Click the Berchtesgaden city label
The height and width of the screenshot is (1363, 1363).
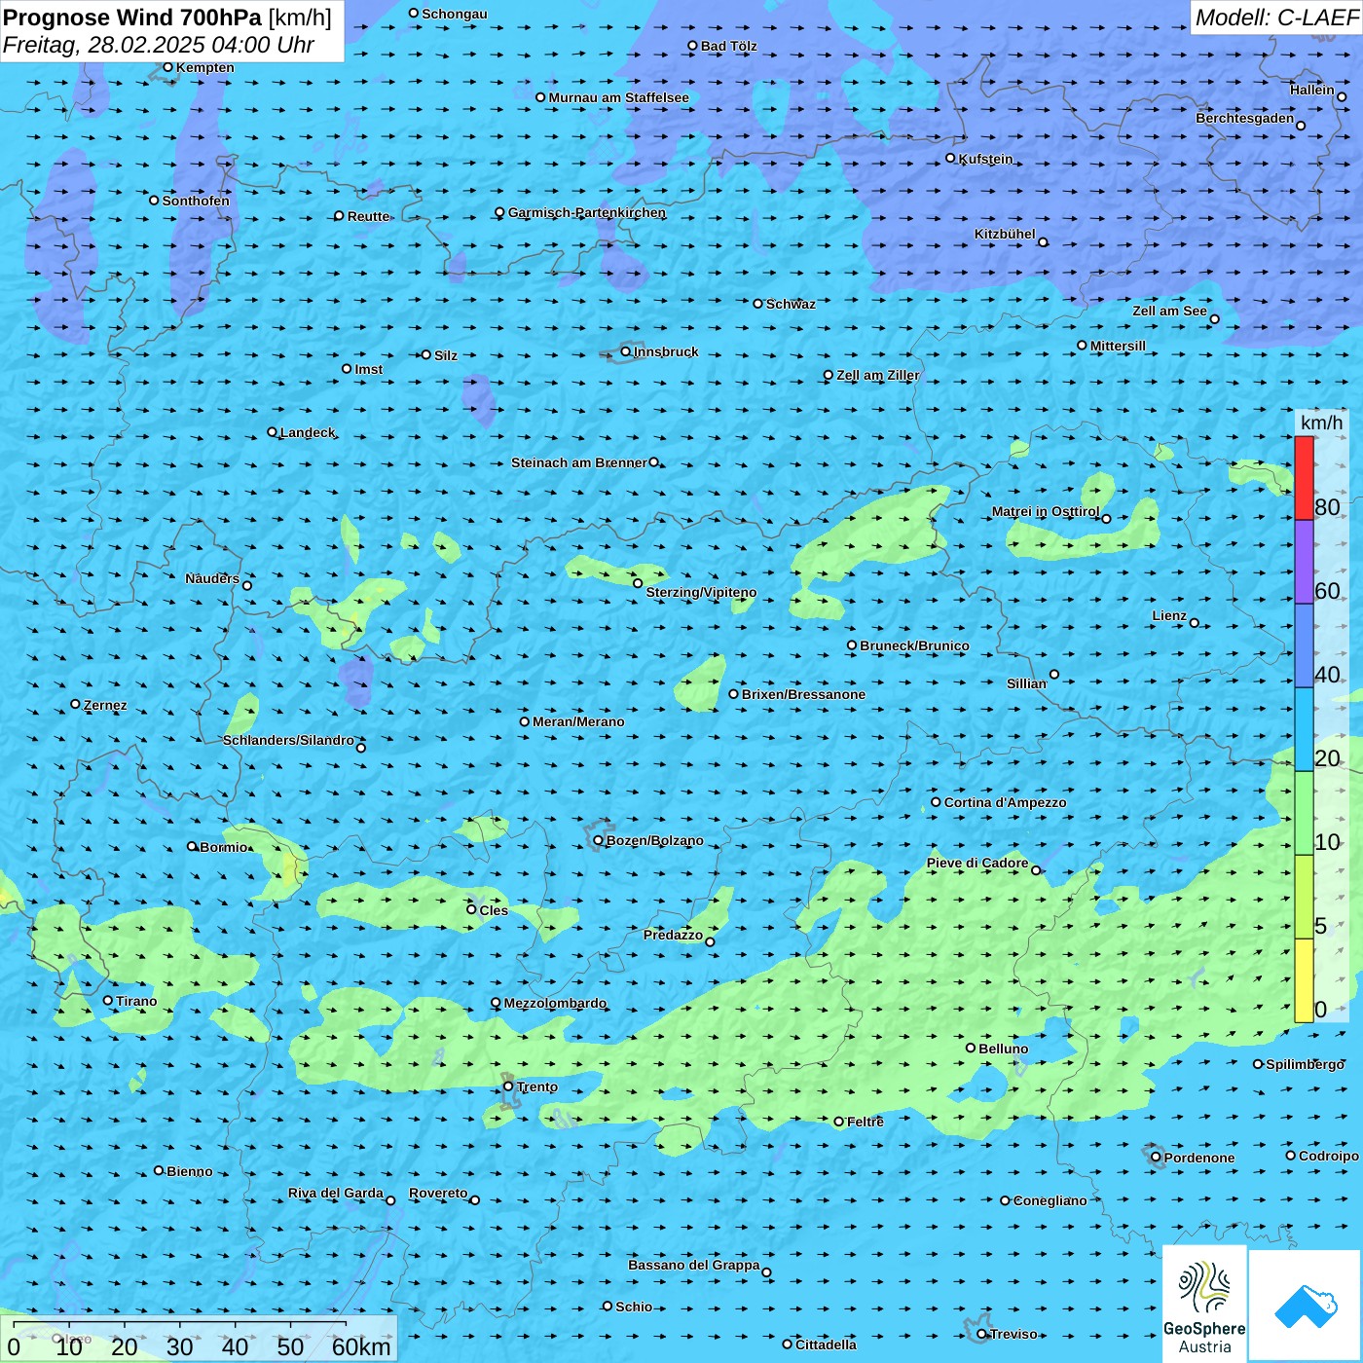[x=1244, y=118]
